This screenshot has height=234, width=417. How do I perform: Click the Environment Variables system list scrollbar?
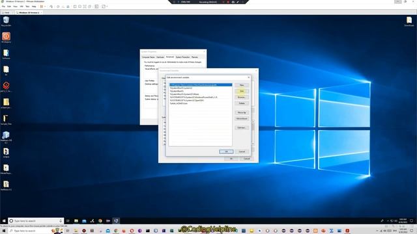[253, 133]
